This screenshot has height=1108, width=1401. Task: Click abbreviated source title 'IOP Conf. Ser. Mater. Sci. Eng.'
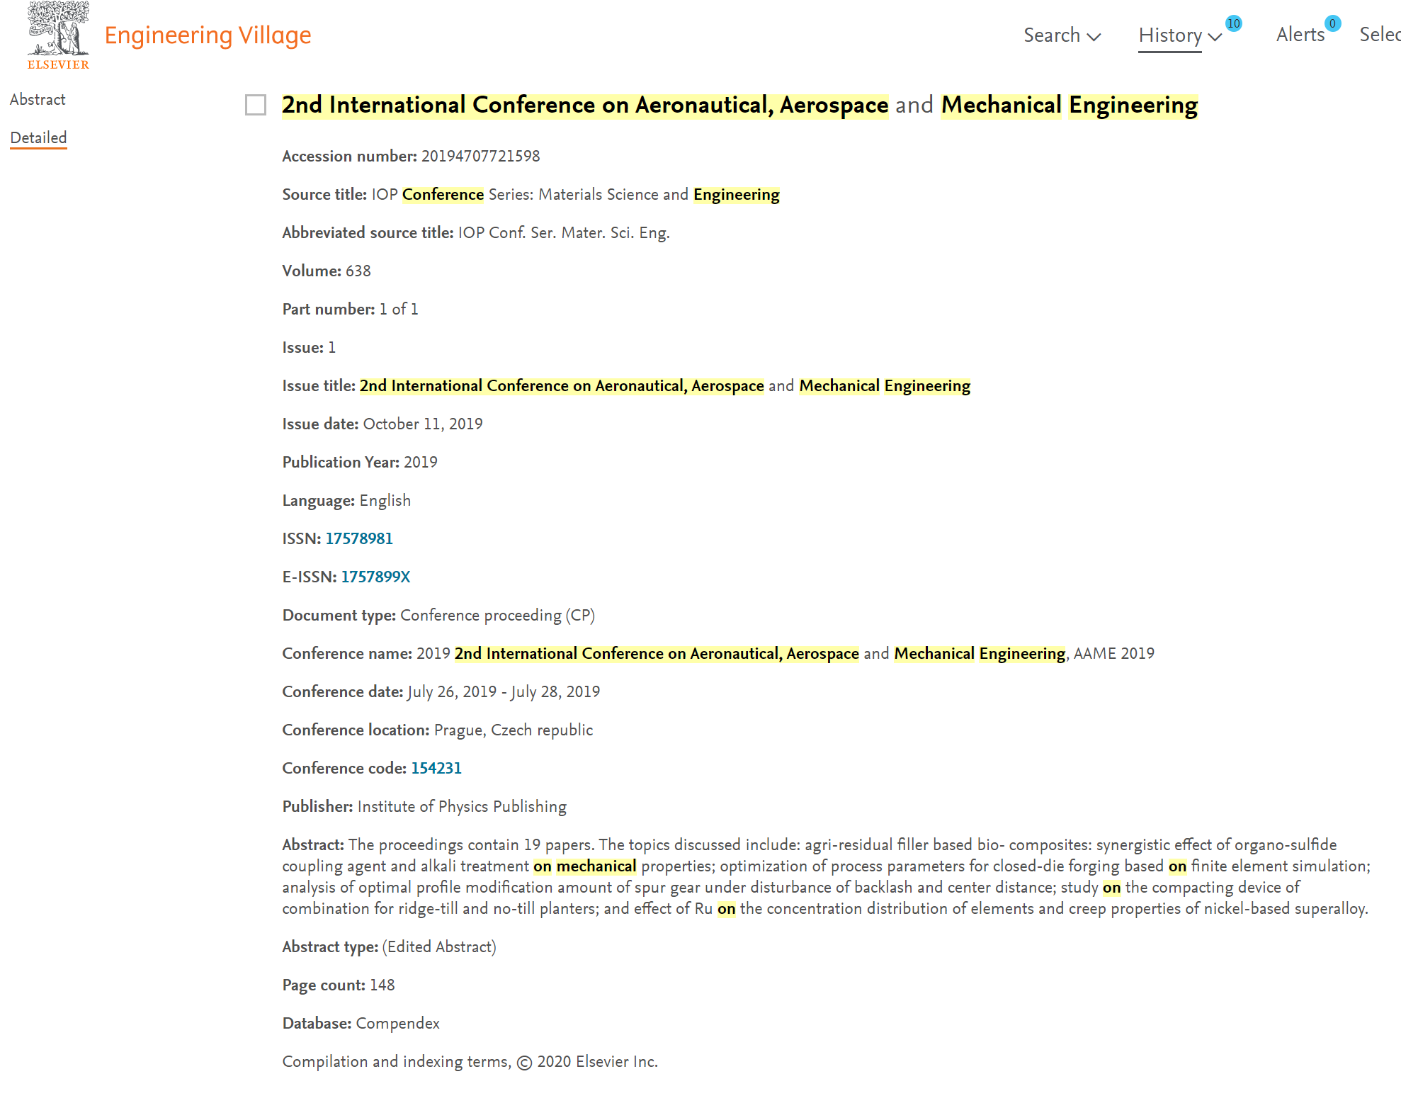(564, 232)
